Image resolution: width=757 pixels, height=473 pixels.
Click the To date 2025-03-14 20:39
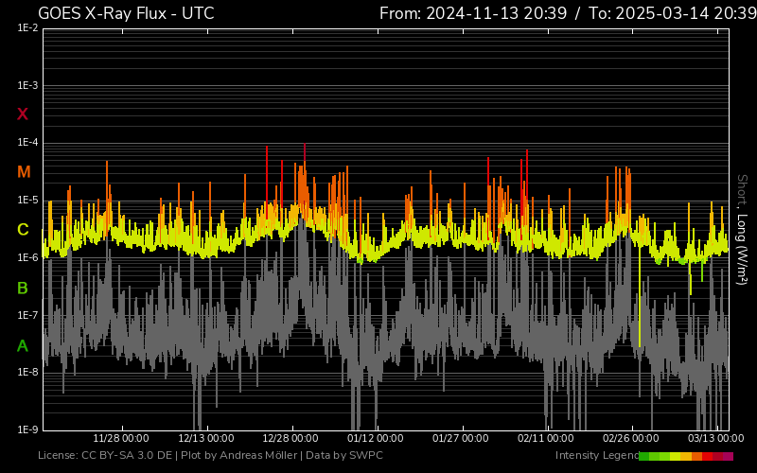pyautogui.click(x=674, y=13)
